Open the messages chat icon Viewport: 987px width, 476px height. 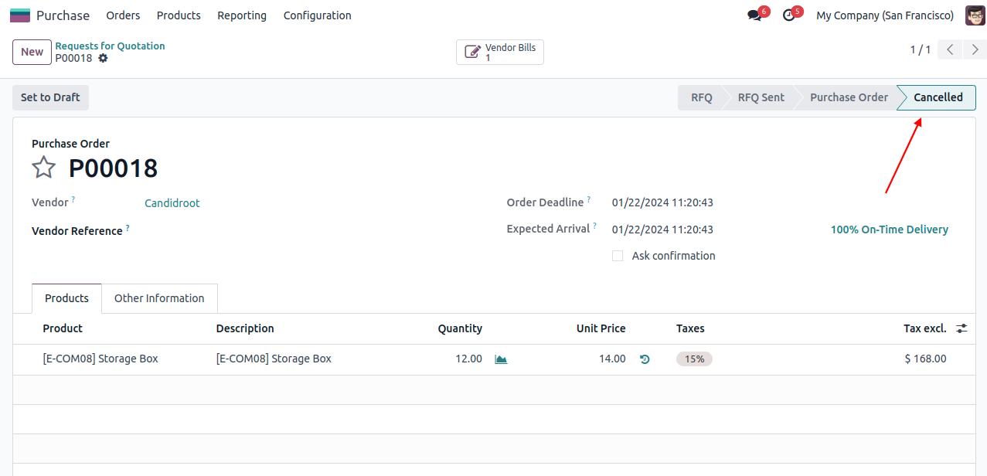pyautogui.click(x=754, y=15)
